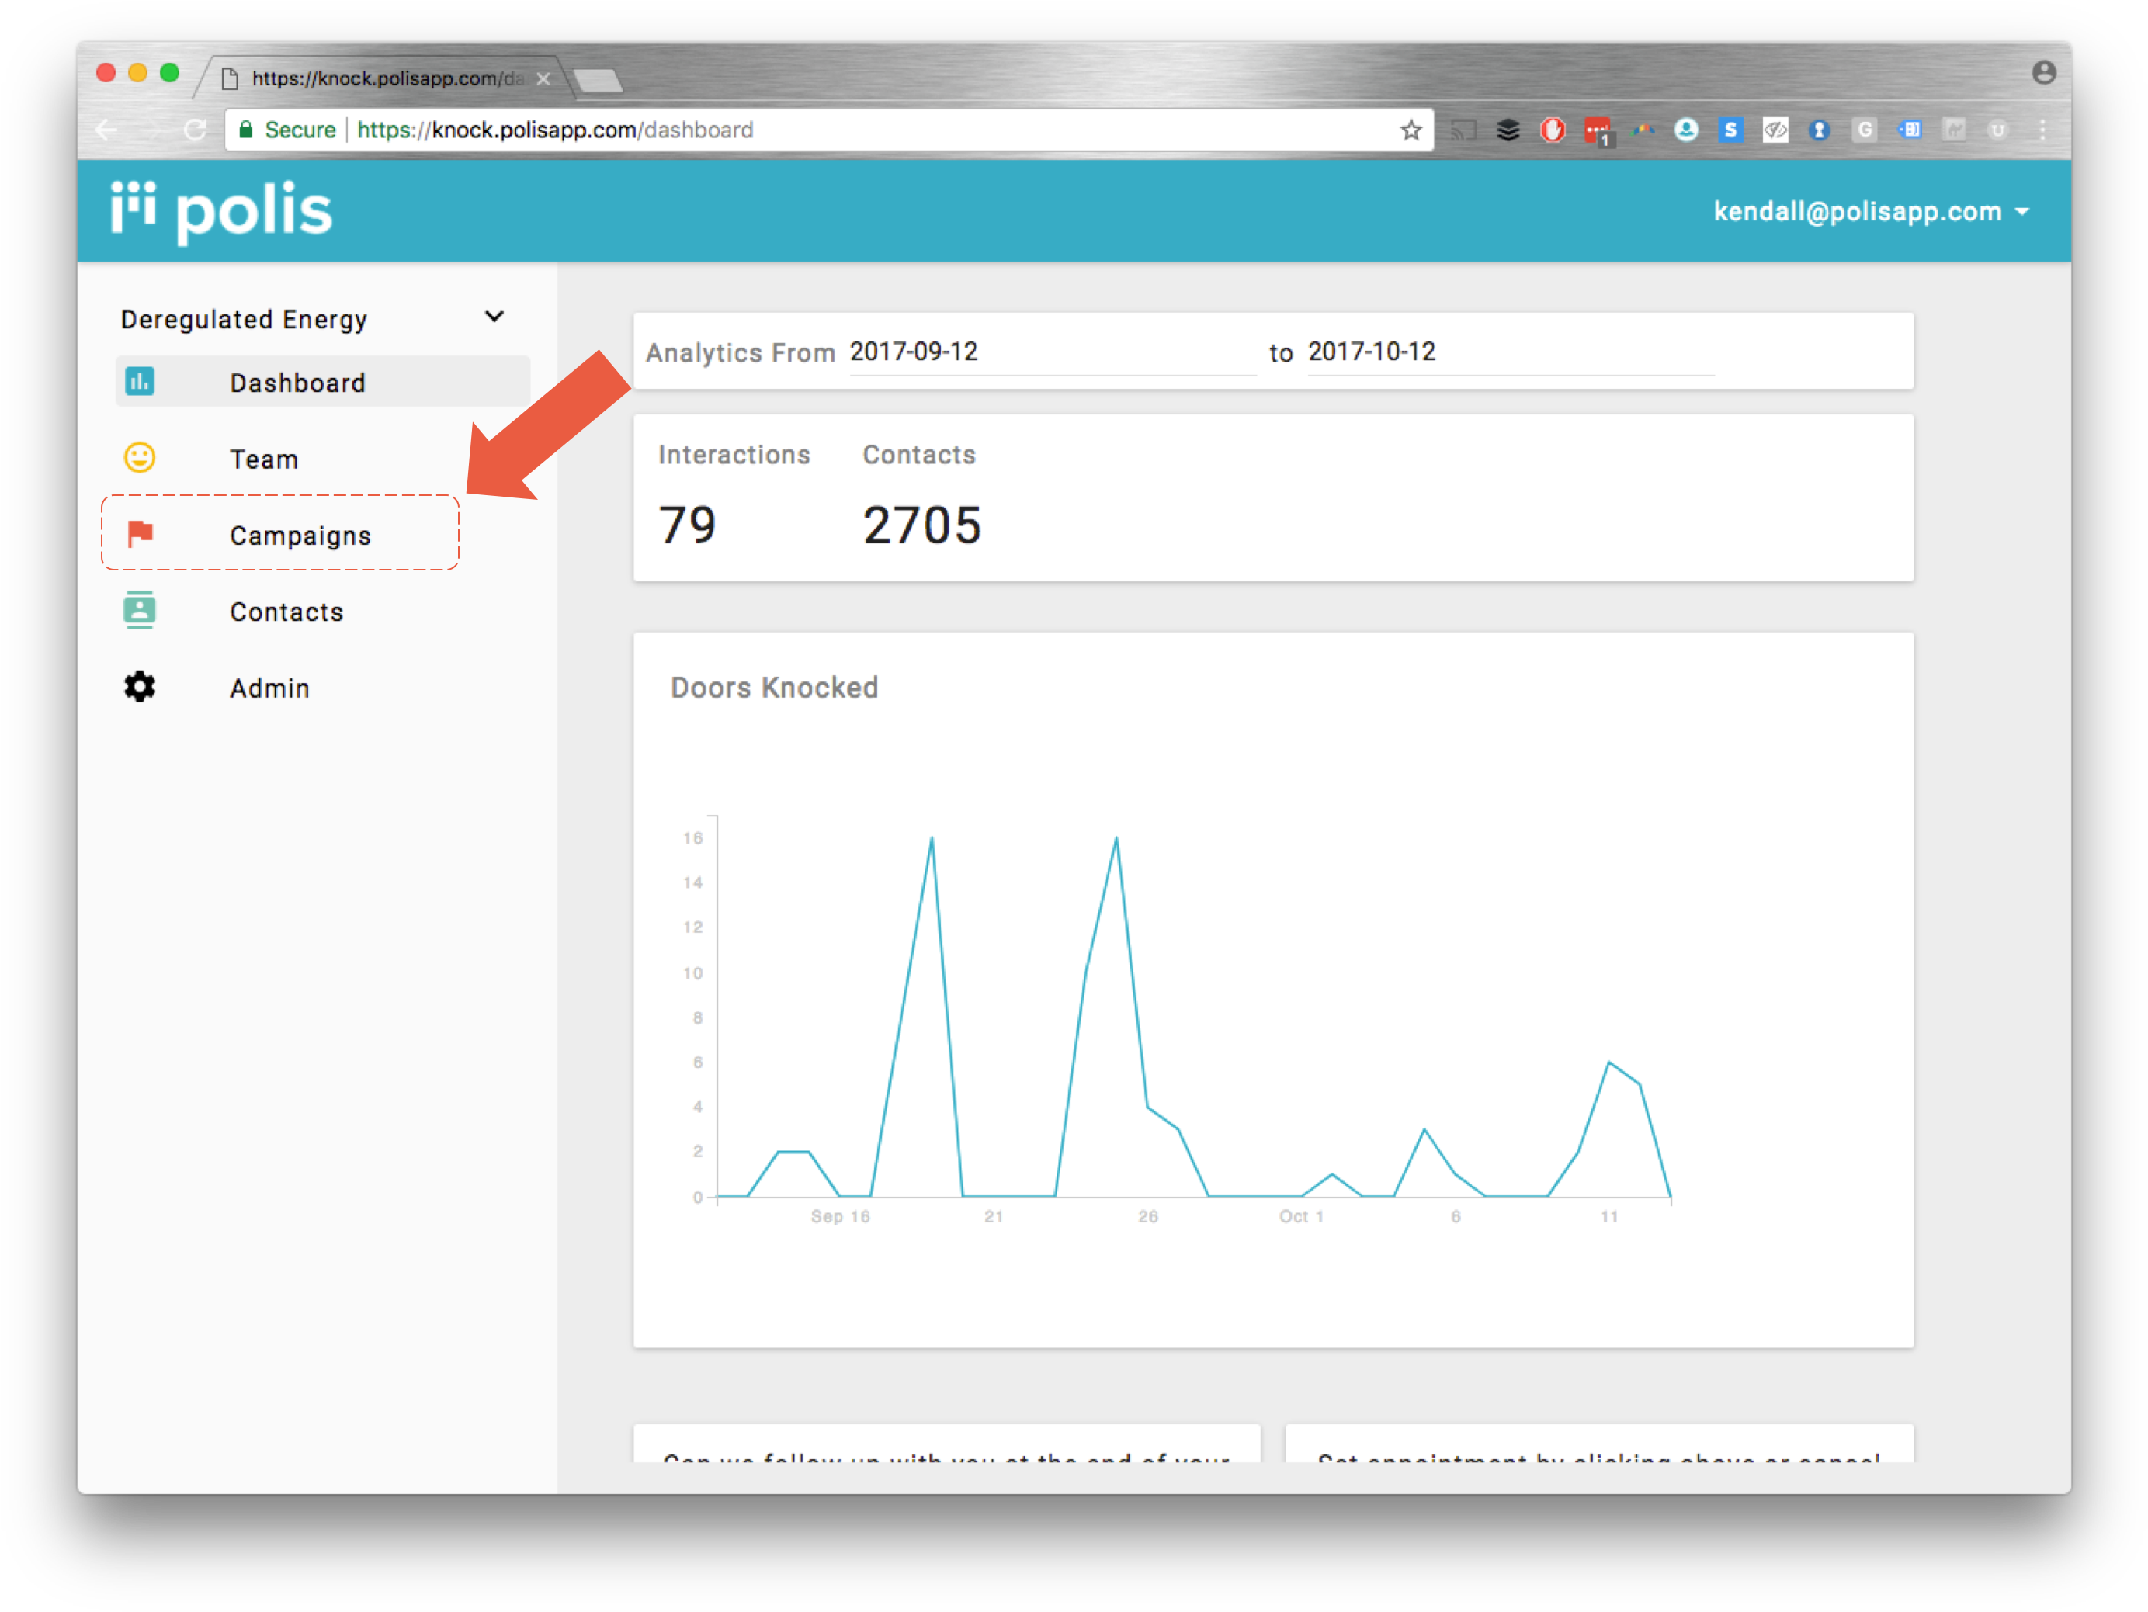Click the polis logo in header
This screenshot has width=2148, height=1612.
click(x=221, y=211)
